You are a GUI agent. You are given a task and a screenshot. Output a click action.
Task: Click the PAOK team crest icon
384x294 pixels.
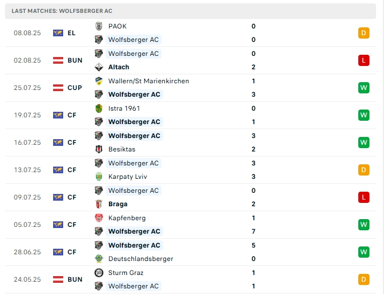click(x=99, y=26)
